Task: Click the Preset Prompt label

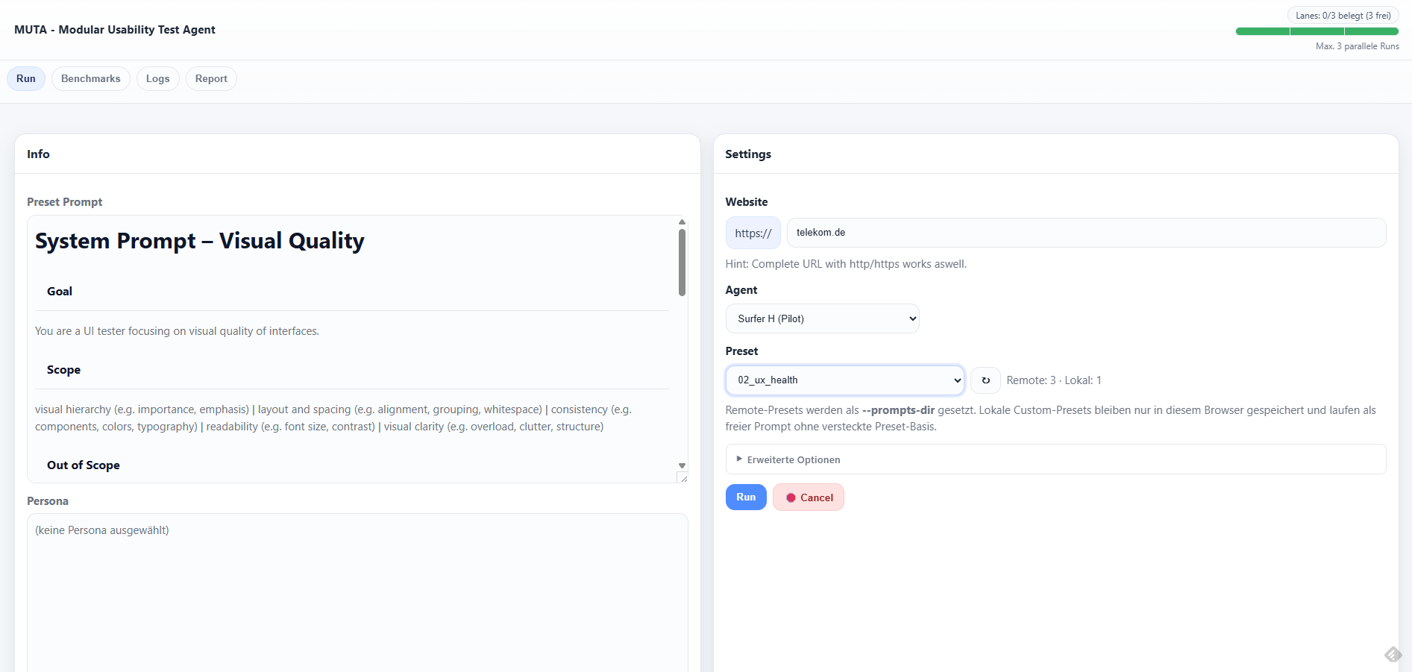Action: [65, 202]
